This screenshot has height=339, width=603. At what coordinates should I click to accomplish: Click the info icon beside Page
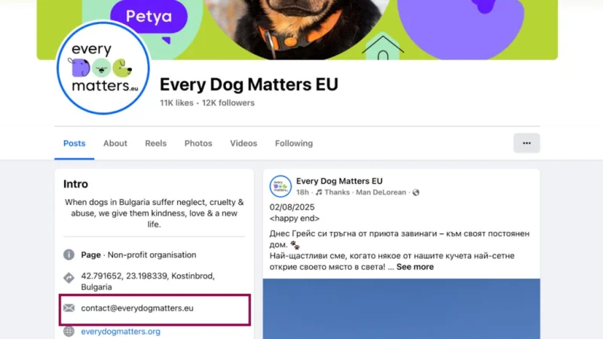69,255
